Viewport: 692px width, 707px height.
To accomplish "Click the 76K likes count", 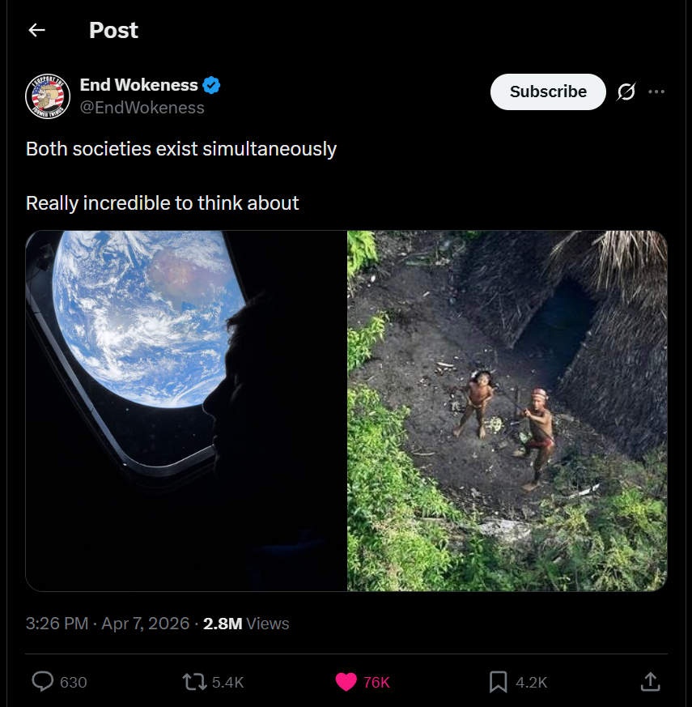I will tap(376, 683).
